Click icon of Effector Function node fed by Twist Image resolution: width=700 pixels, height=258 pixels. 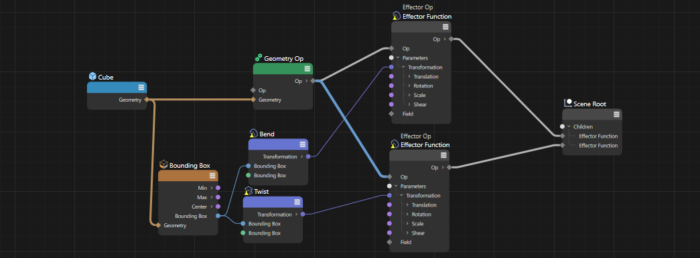tap(395, 145)
